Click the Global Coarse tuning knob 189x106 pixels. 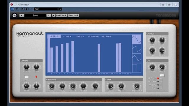pos(26,67)
